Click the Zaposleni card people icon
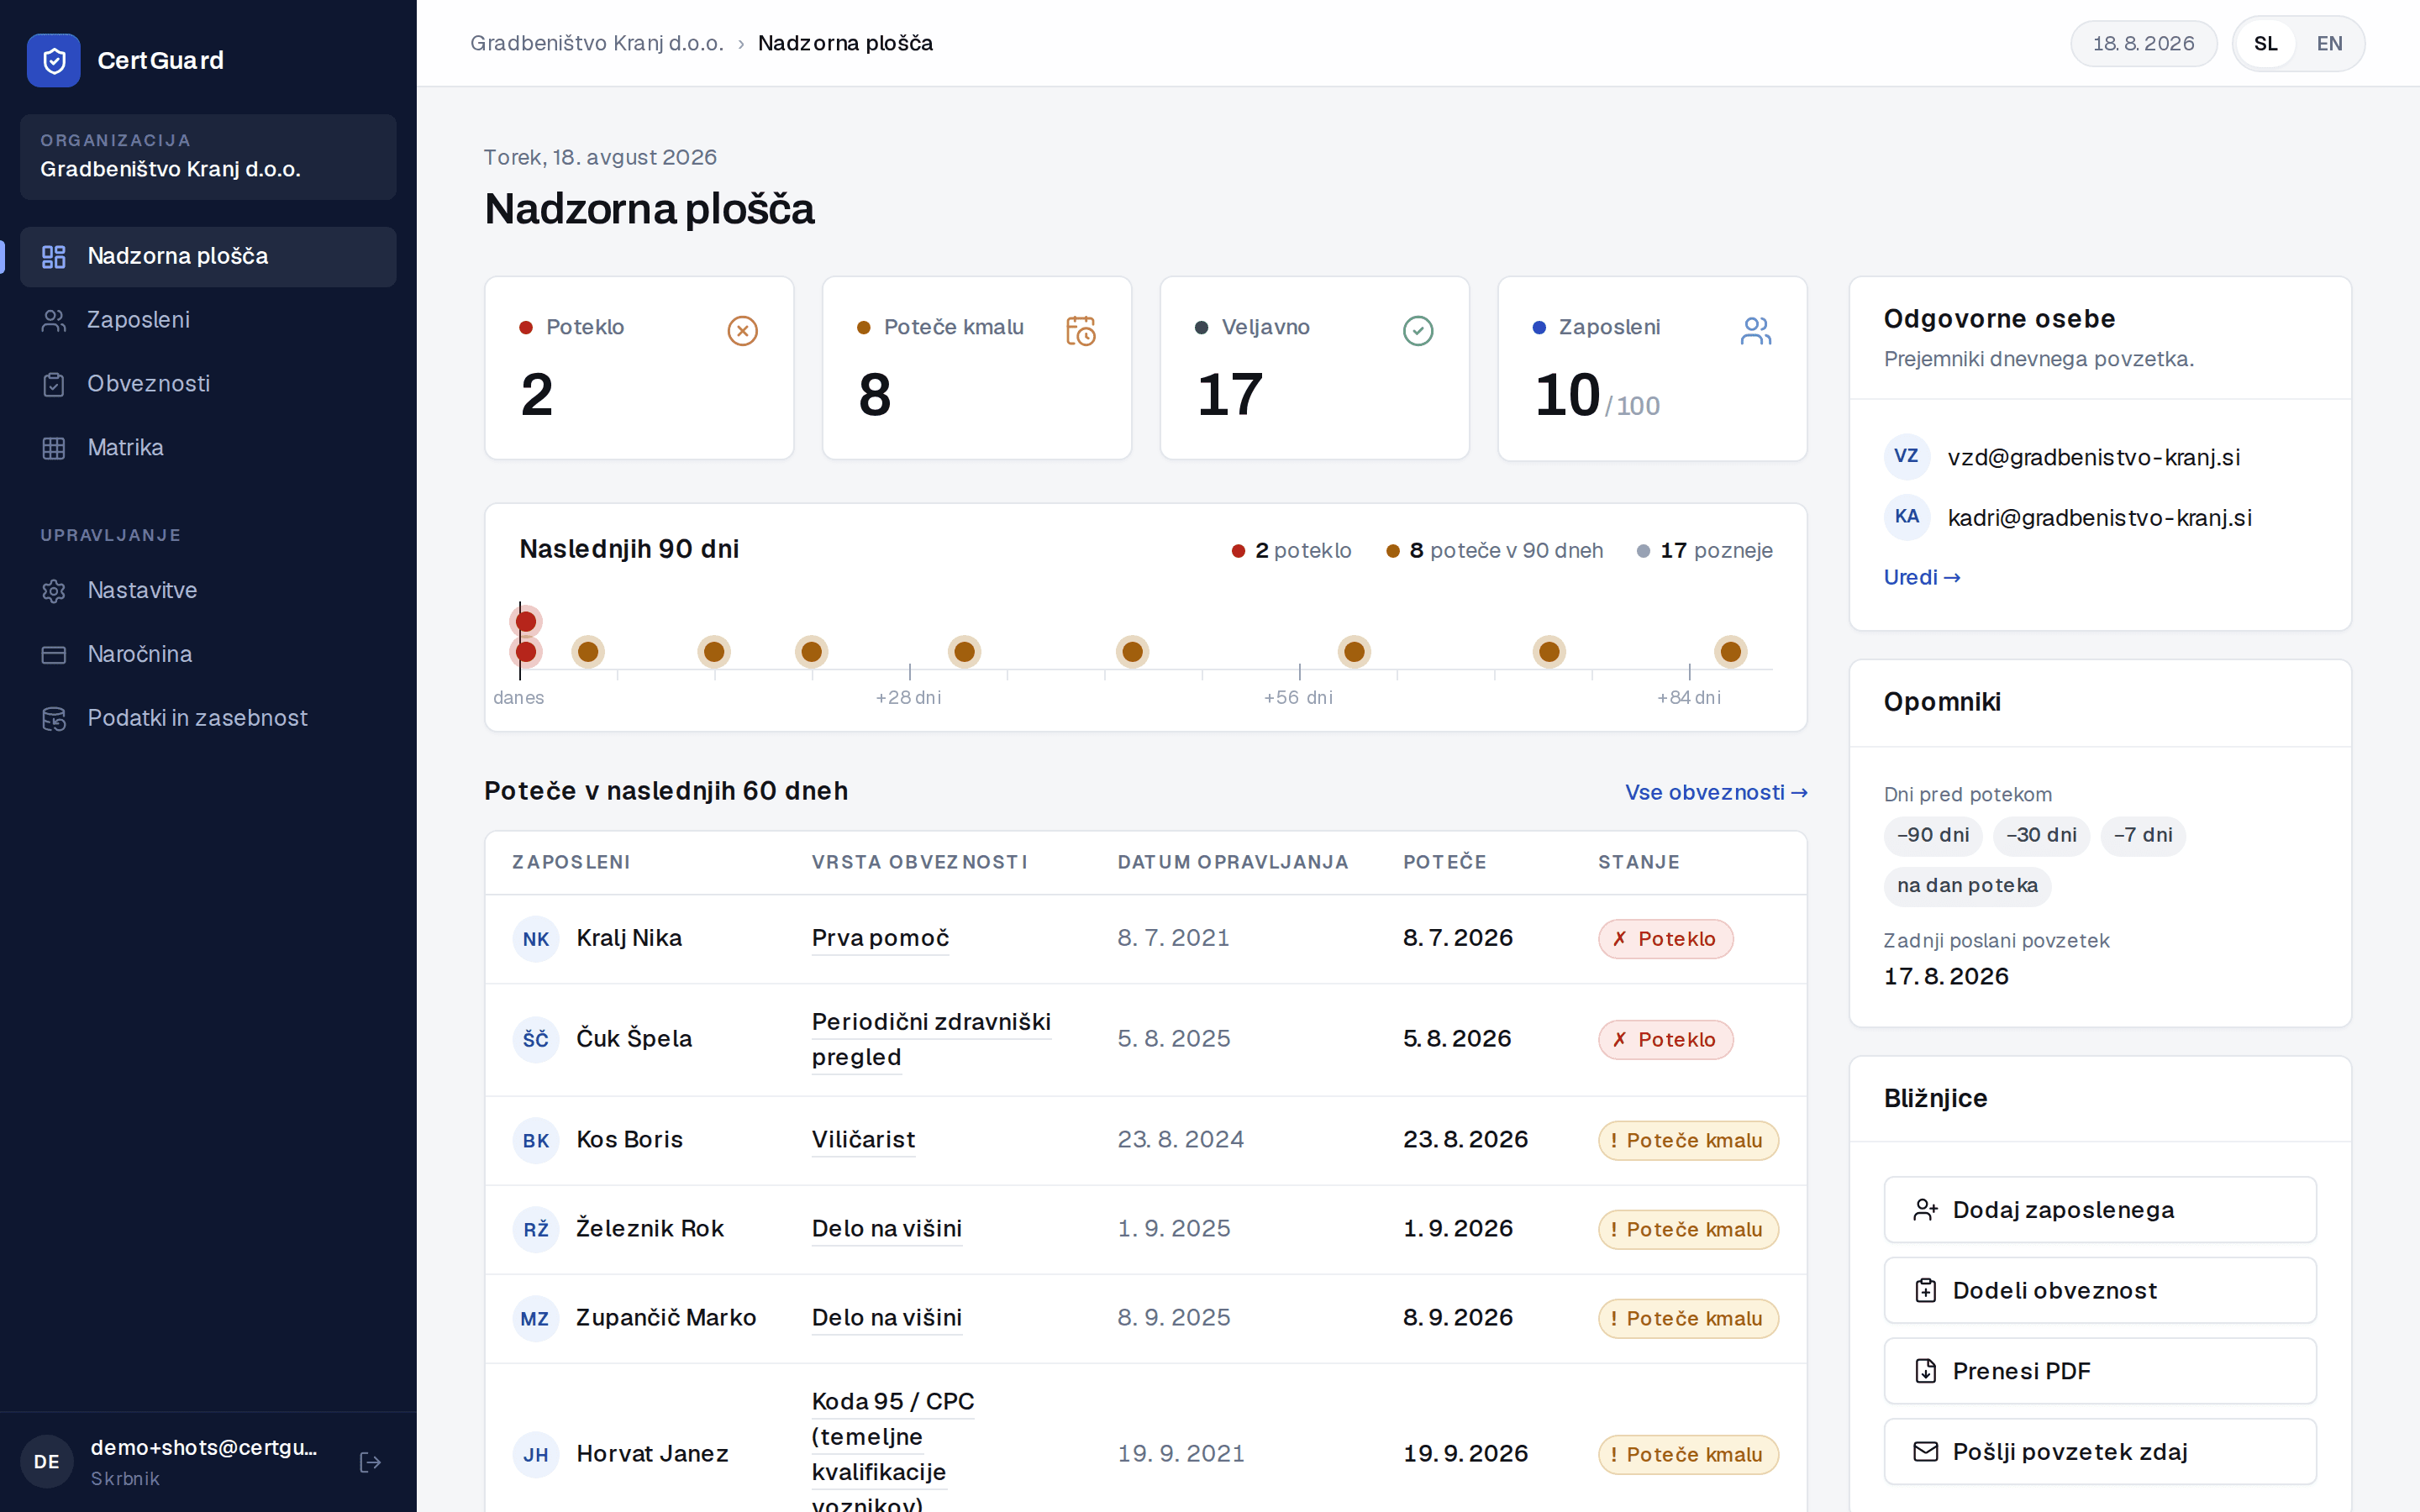Screen dimensions: 2420x1512 pyautogui.click(x=1756, y=331)
